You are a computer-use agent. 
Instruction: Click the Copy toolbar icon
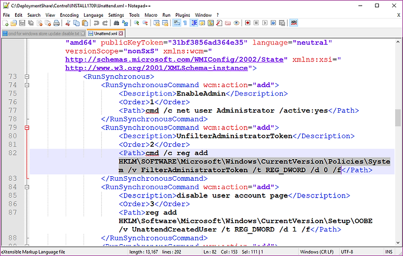pos(76,23)
